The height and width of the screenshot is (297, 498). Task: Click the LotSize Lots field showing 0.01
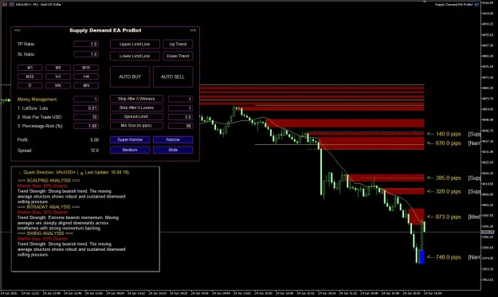86,108
